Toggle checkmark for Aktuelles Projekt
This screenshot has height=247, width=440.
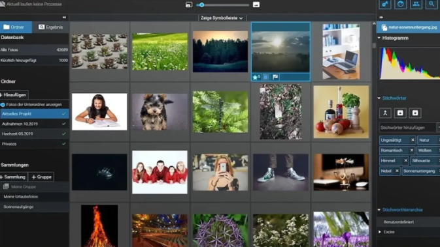[63, 114]
